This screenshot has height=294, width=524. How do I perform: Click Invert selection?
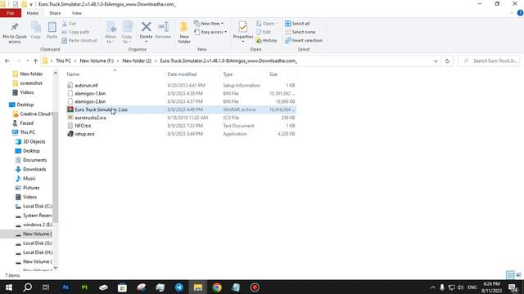coord(304,40)
